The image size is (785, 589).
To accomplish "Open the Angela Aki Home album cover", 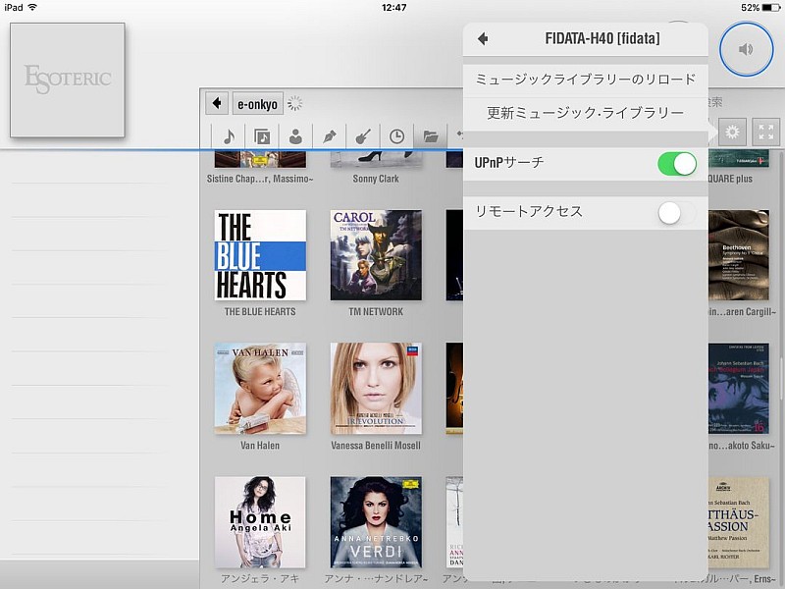I will coord(260,522).
